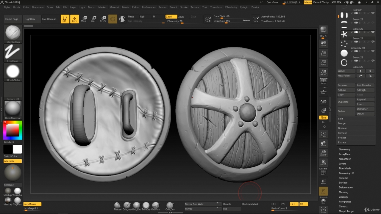This screenshot has height=214, width=381.
Task: Open the Masking subpalette
Action: [343, 192]
